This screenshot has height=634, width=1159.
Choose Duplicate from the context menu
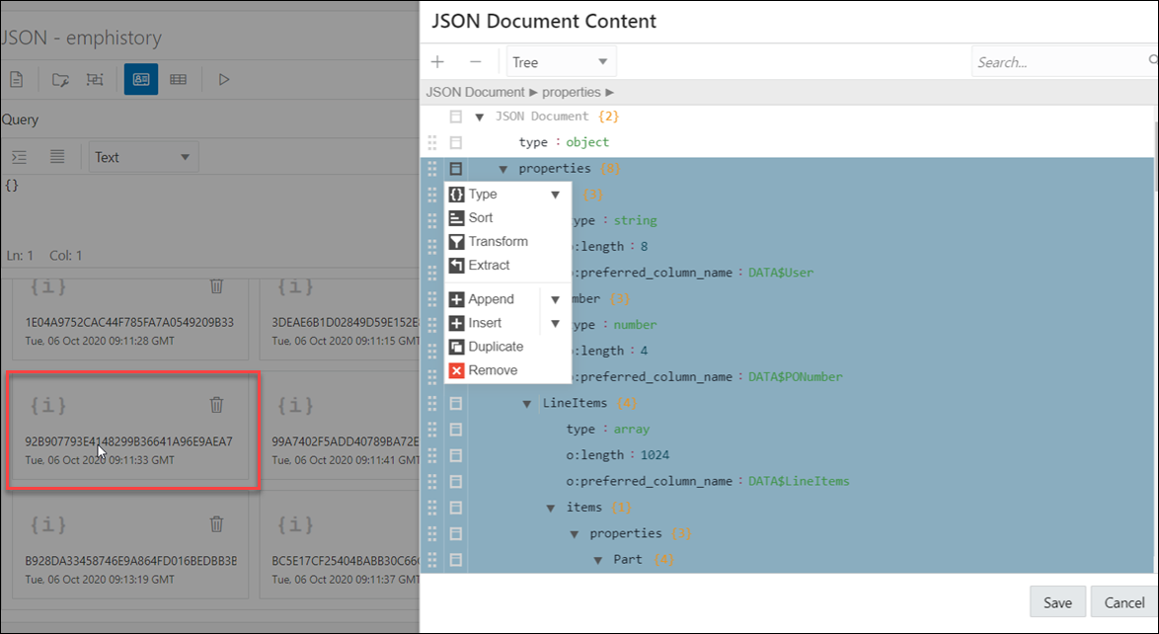point(496,347)
